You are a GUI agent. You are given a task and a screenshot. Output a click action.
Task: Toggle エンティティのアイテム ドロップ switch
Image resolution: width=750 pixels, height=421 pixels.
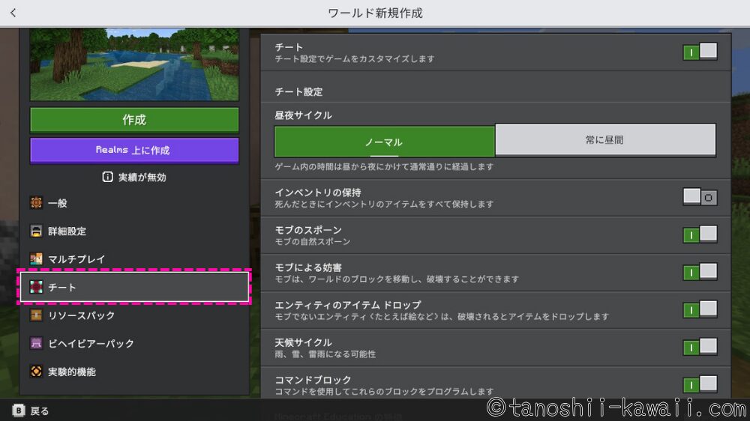(x=700, y=309)
